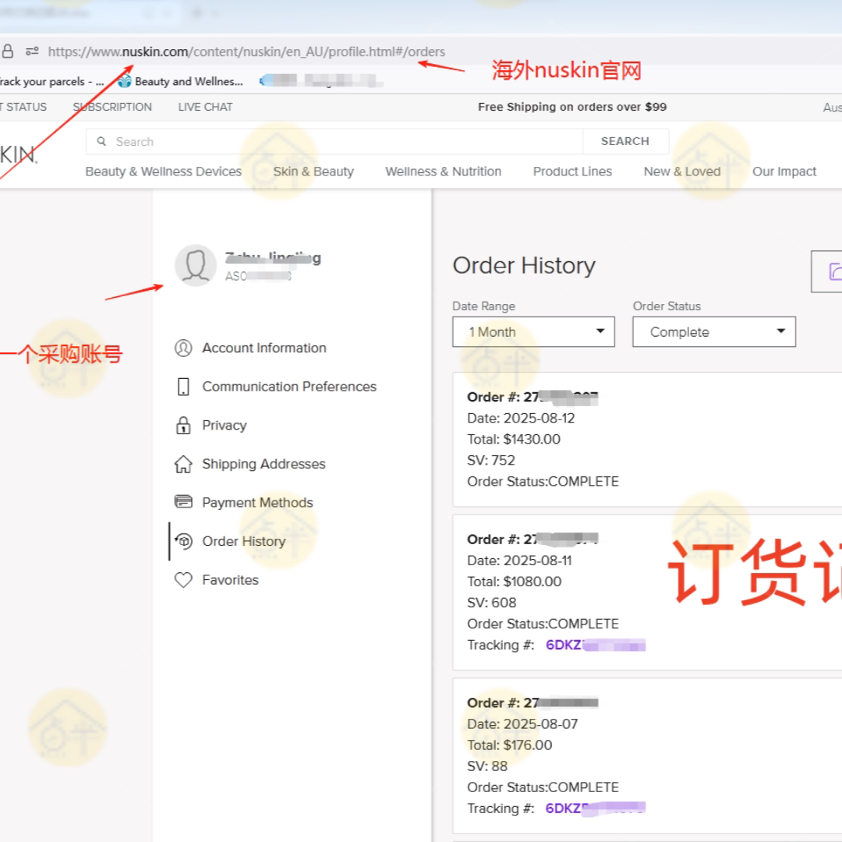This screenshot has width=842, height=842.
Task: Open the Wellness & Nutrition menu
Action: pos(444,172)
